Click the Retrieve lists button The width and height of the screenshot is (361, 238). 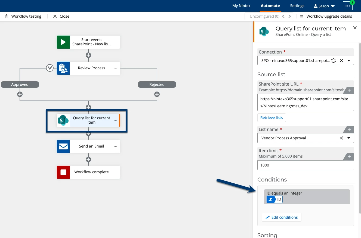pyautogui.click(x=271, y=118)
